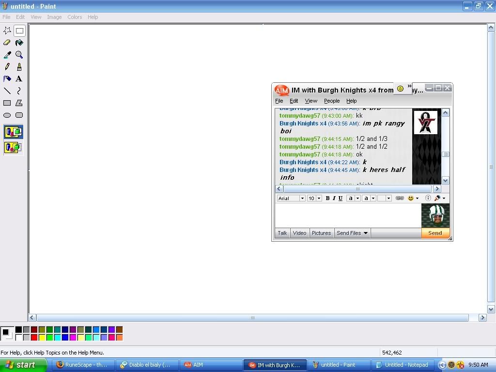
Task: Choose the Text tool in toolbox
Action: click(19, 79)
